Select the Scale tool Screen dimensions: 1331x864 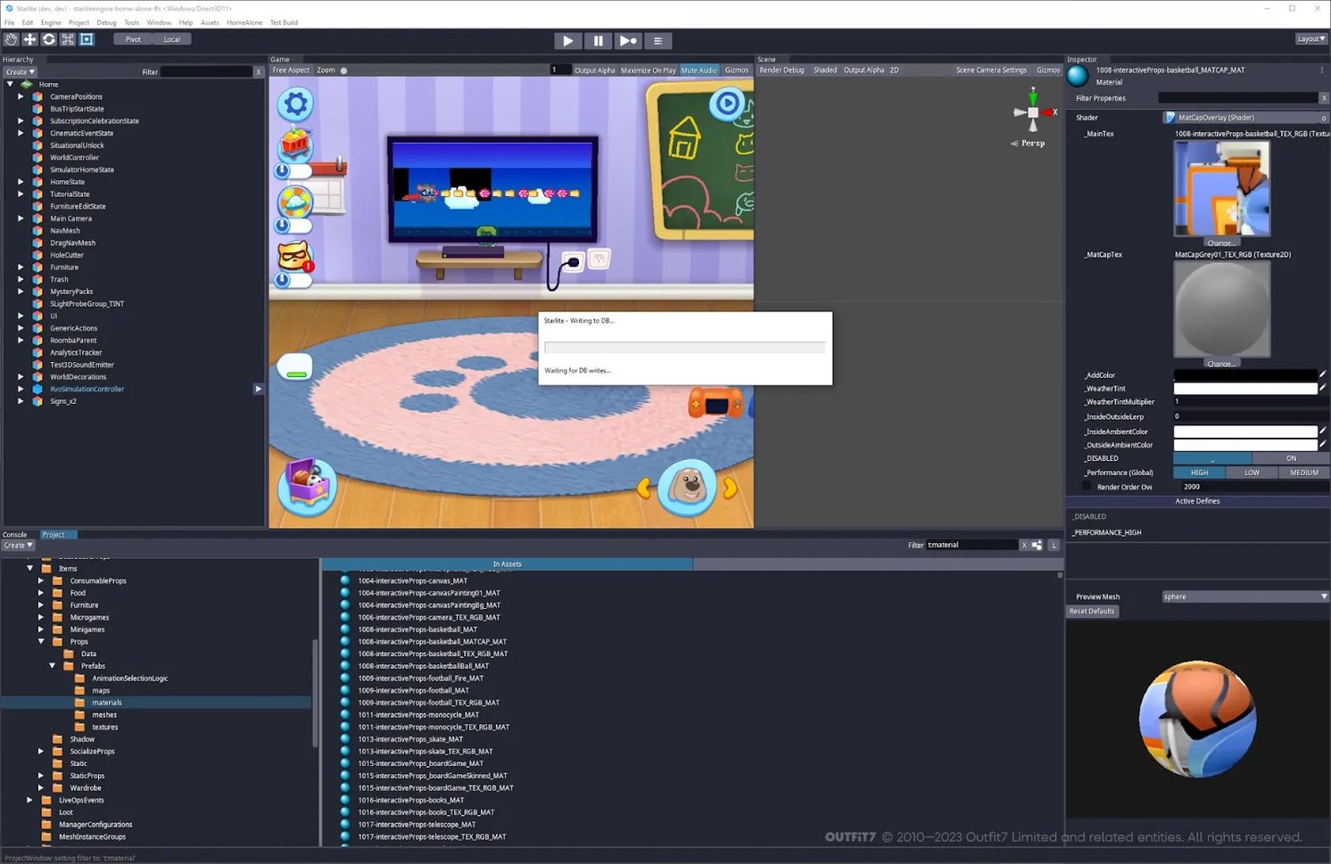pyautogui.click(x=67, y=39)
